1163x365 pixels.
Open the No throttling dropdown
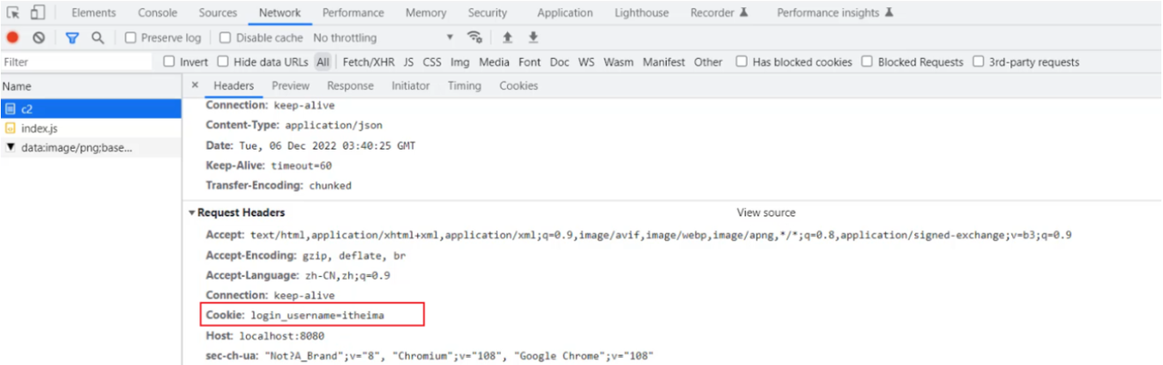(x=383, y=38)
